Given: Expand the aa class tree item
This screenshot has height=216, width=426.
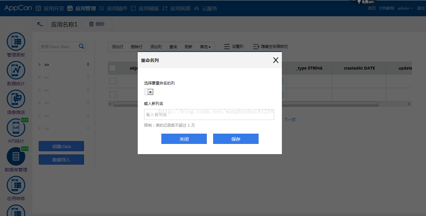Looking at the screenshot, I should pyautogui.click(x=40, y=64).
